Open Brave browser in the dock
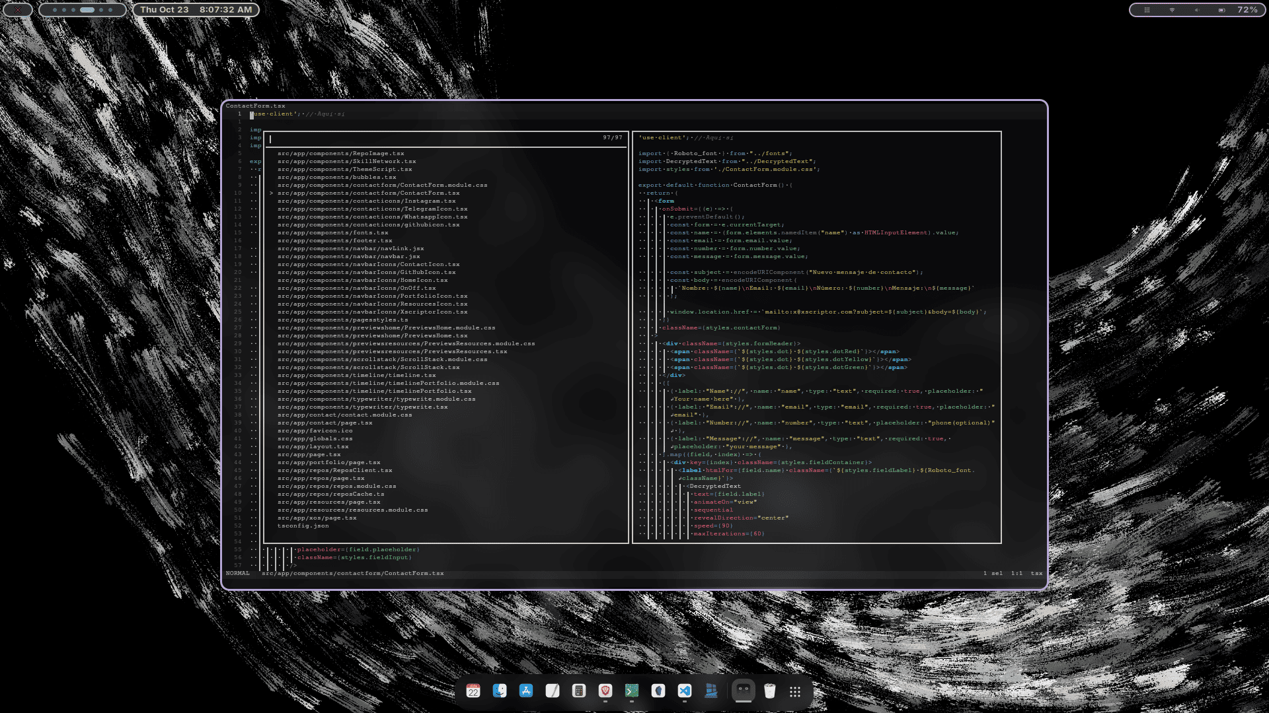The height and width of the screenshot is (713, 1269). [x=604, y=691]
